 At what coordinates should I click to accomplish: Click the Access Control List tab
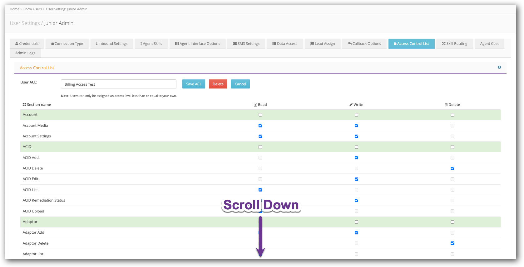coord(411,44)
